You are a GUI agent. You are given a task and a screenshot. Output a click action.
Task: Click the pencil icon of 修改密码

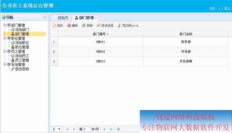pos(13,69)
